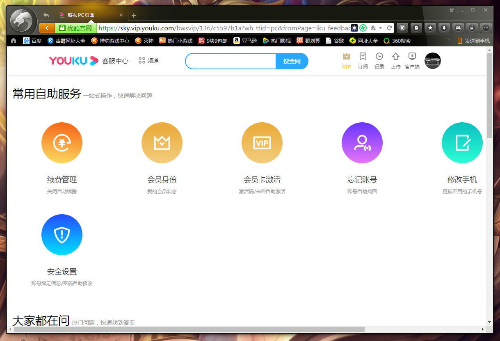
Task: Open 修改手机 change phone icon
Action: click(x=462, y=143)
